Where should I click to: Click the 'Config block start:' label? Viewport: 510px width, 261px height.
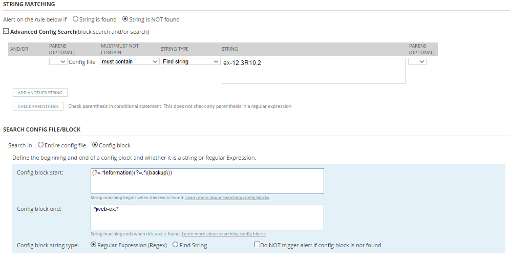point(40,172)
